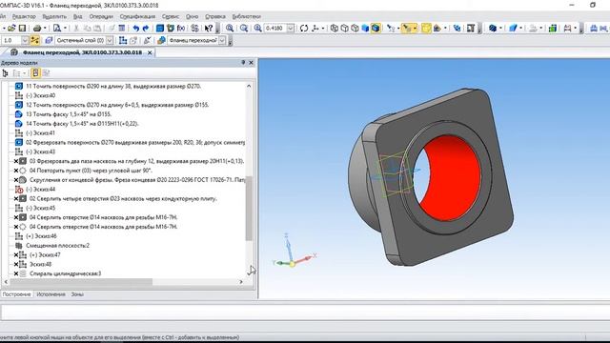Open the Системный слой (0) layer dropdown
This screenshot has width=610, height=343.
110,40
